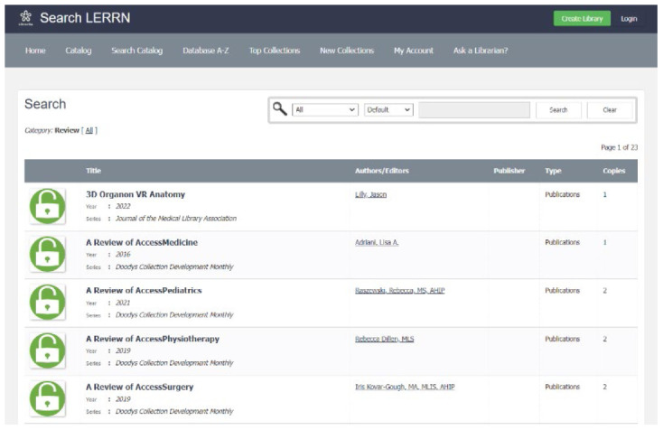Go to the Home menu item
Screen dimensions: 663x430
pos(35,51)
